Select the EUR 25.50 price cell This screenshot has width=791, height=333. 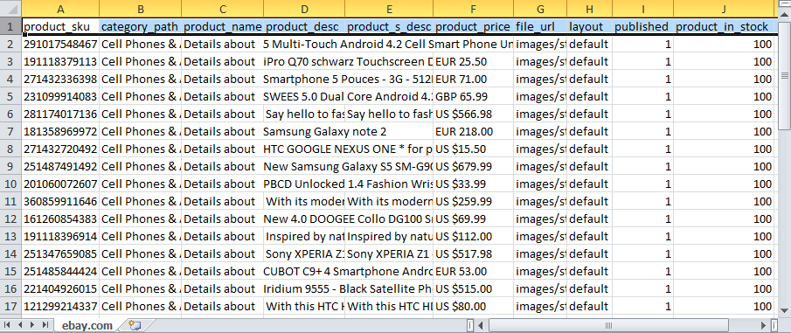point(473,61)
